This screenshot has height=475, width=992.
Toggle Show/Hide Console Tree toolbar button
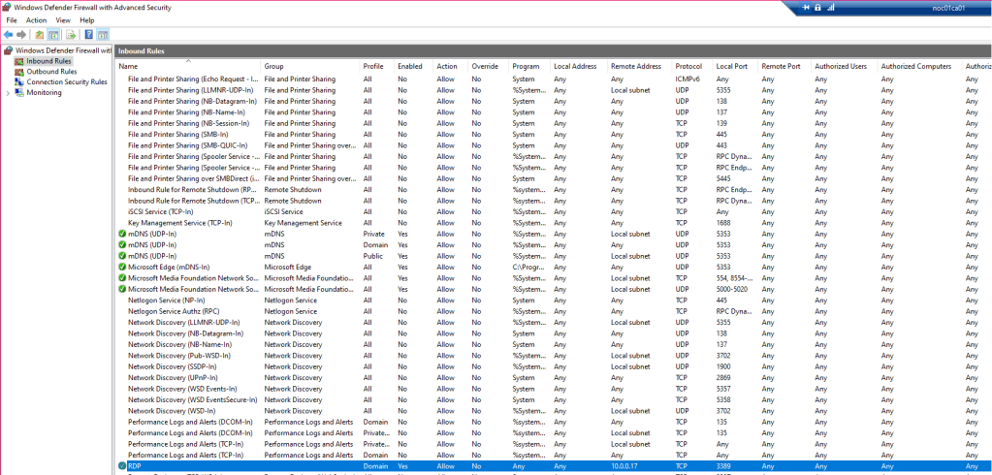(x=54, y=35)
